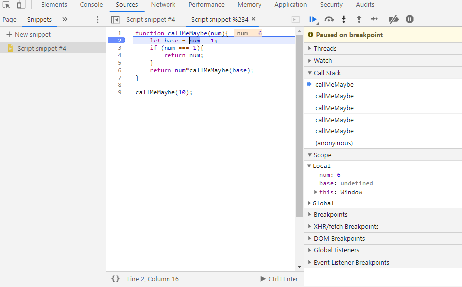The image size is (462, 287).
Task: Open the Audits tab
Action: point(365,5)
